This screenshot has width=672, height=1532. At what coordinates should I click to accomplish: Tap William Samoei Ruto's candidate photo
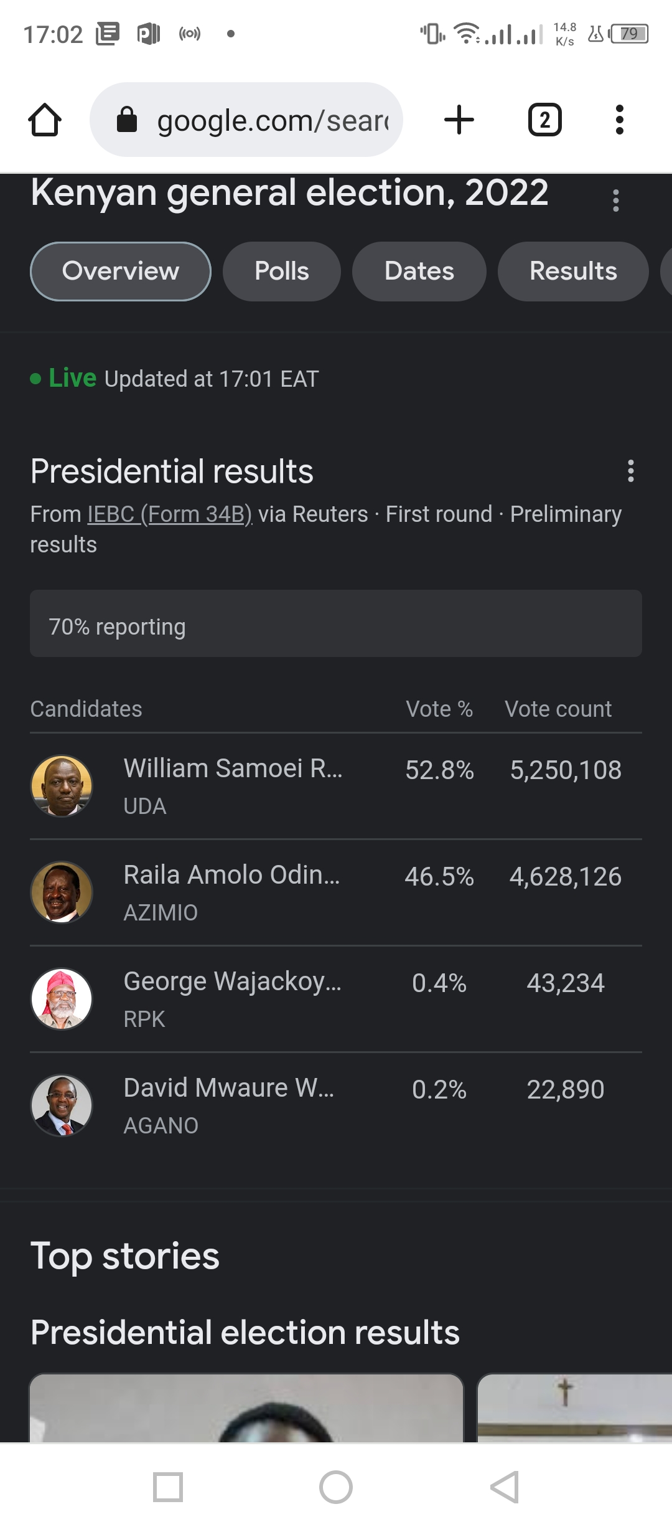click(x=62, y=786)
